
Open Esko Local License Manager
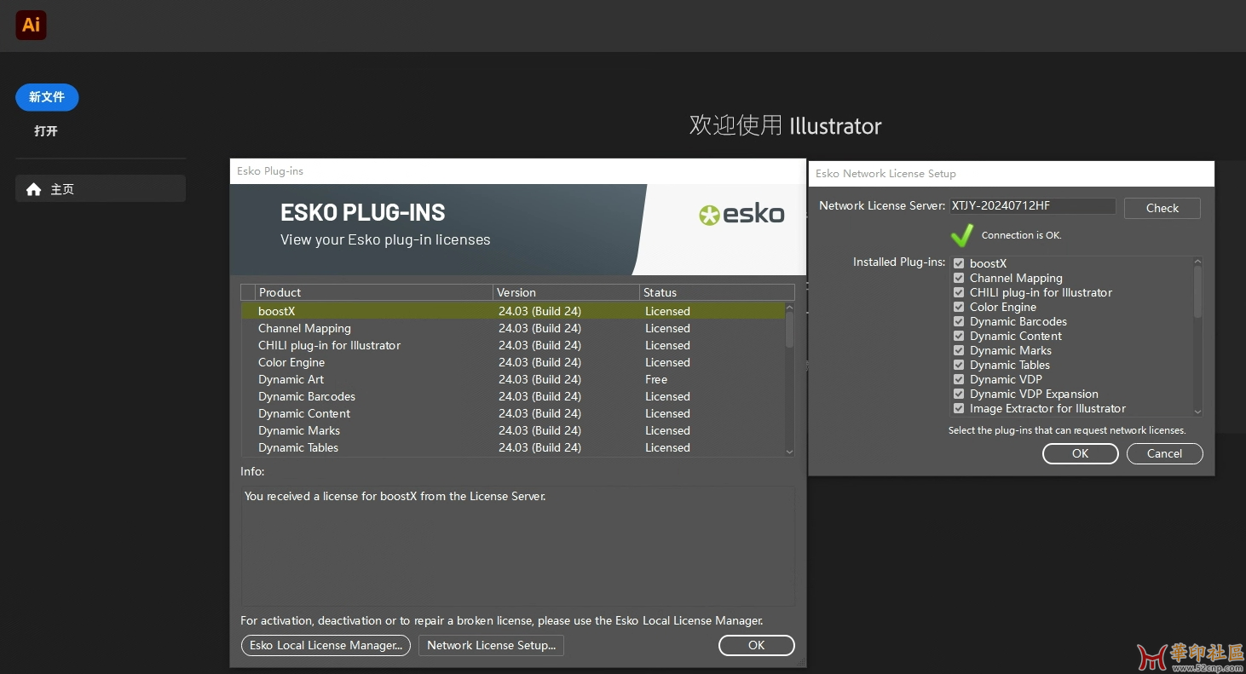(326, 645)
